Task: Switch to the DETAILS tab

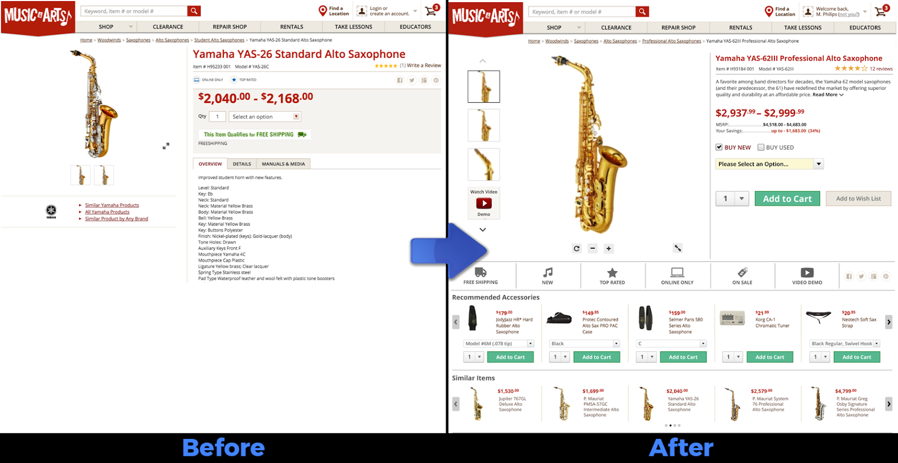Action: 242,164
